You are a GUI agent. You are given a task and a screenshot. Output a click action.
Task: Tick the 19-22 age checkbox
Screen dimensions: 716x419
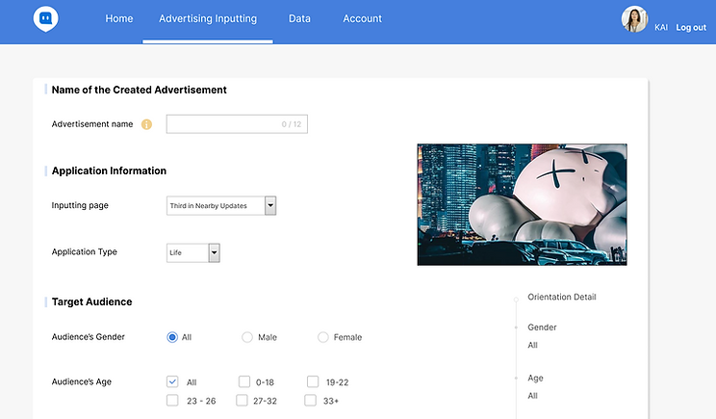(x=313, y=381)
